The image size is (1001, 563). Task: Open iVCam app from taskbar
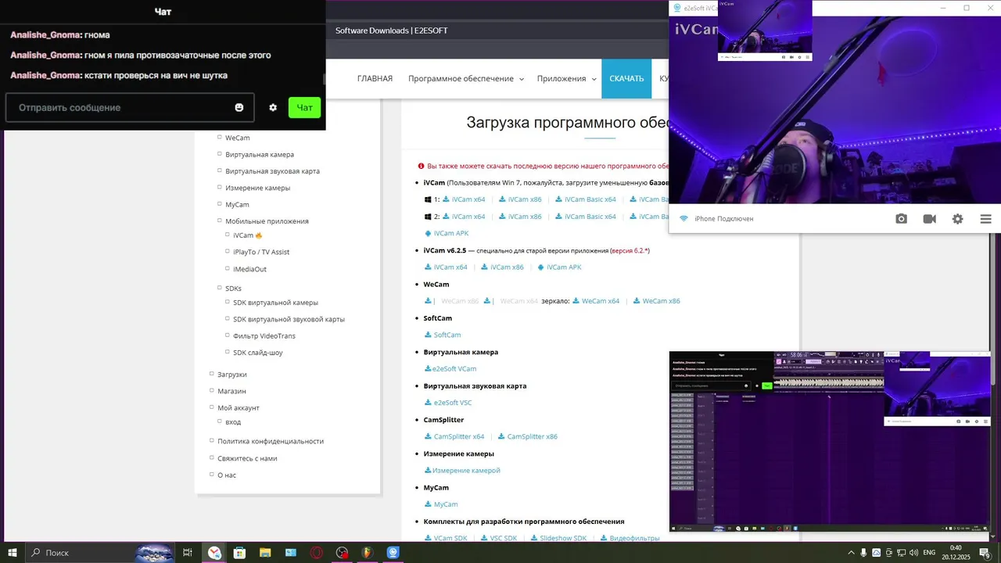click(393, 553)
